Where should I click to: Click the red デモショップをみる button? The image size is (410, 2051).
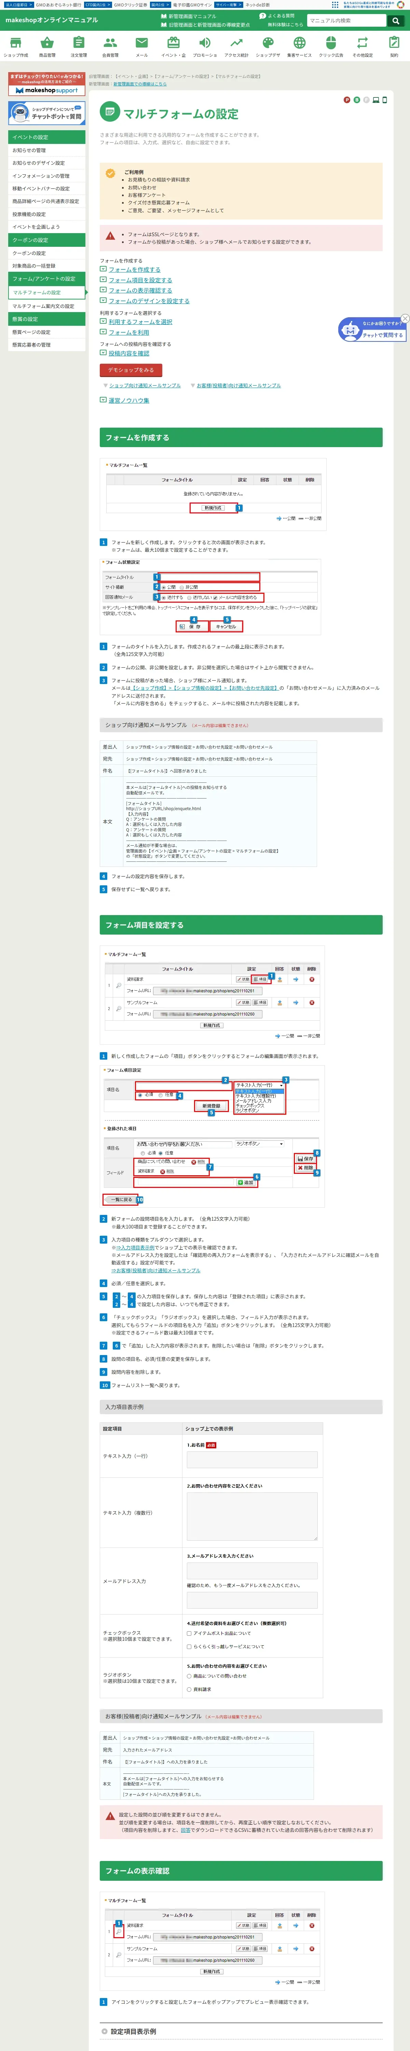point(131,370)
